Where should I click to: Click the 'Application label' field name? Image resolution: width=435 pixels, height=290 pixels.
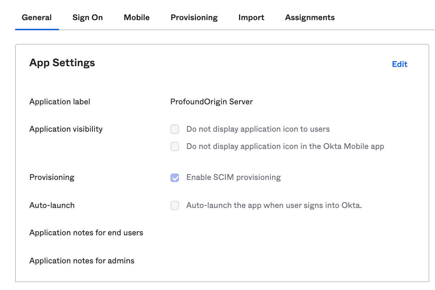point(60,102)
